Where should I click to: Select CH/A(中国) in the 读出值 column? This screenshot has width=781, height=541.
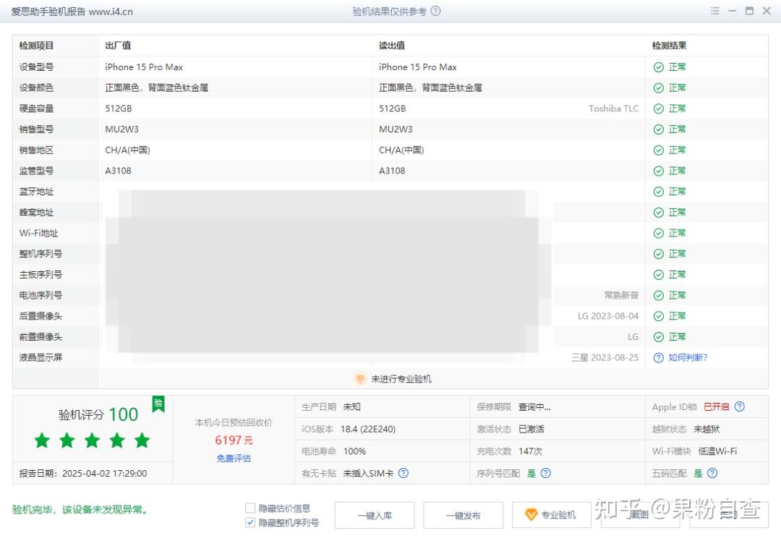(x=401, y=150)
